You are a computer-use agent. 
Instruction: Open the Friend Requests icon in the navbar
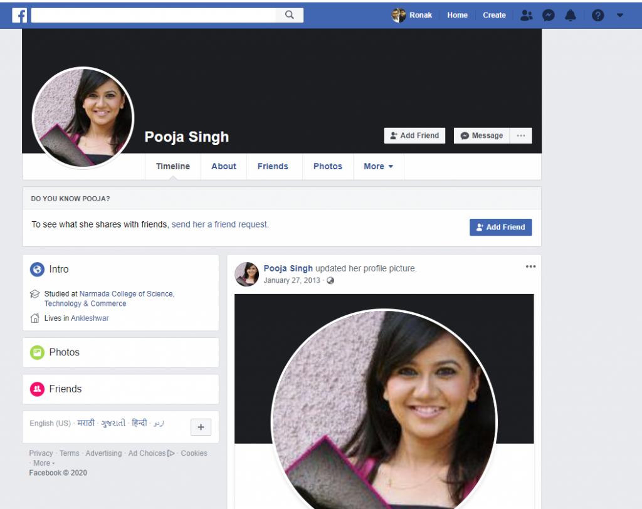527,14
